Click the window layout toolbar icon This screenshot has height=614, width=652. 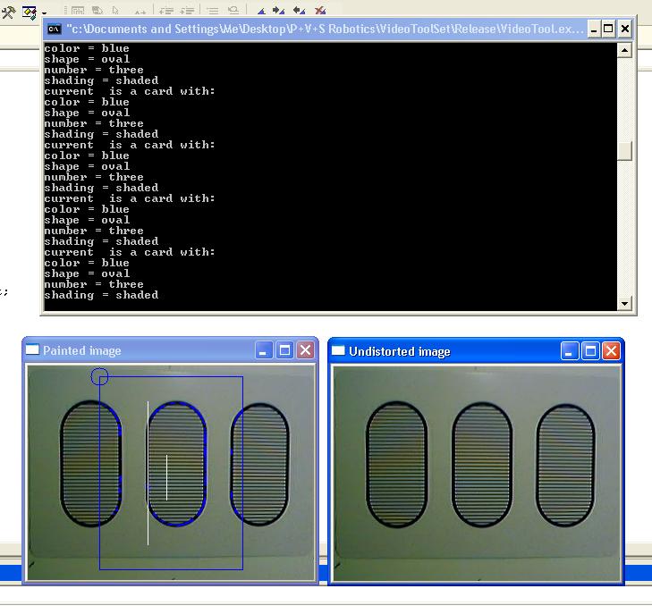pos(30,13)
